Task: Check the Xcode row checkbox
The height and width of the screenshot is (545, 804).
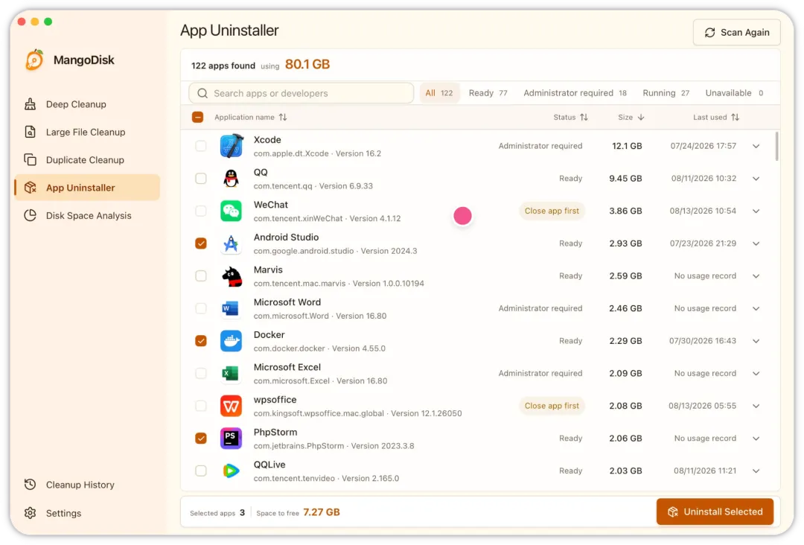Action: [x=201, y=146]
